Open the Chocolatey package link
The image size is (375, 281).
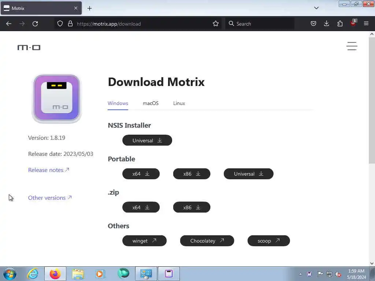[x=207, y=241]
